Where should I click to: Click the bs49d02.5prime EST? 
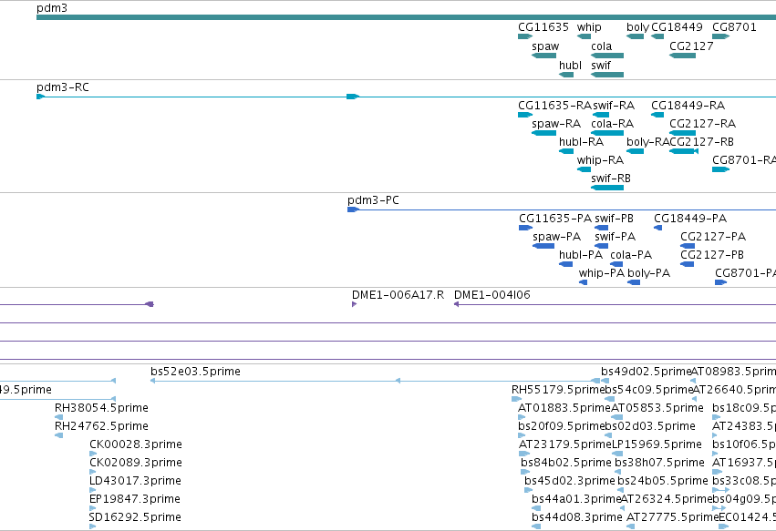tap(605, 381)
